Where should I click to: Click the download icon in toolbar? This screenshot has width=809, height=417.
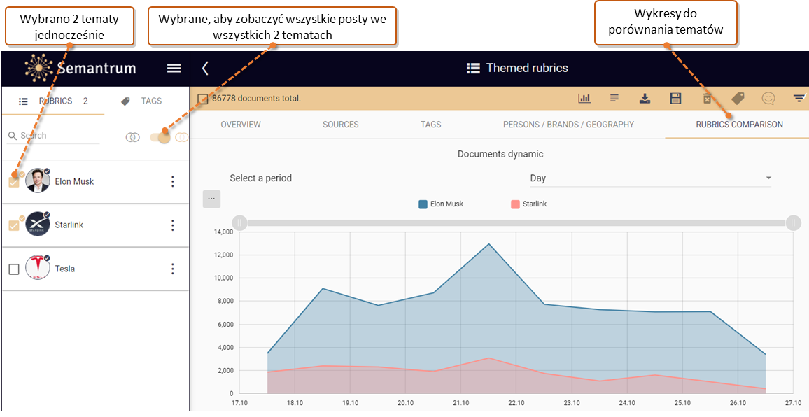pyautogui.click(x=645, y=98)
